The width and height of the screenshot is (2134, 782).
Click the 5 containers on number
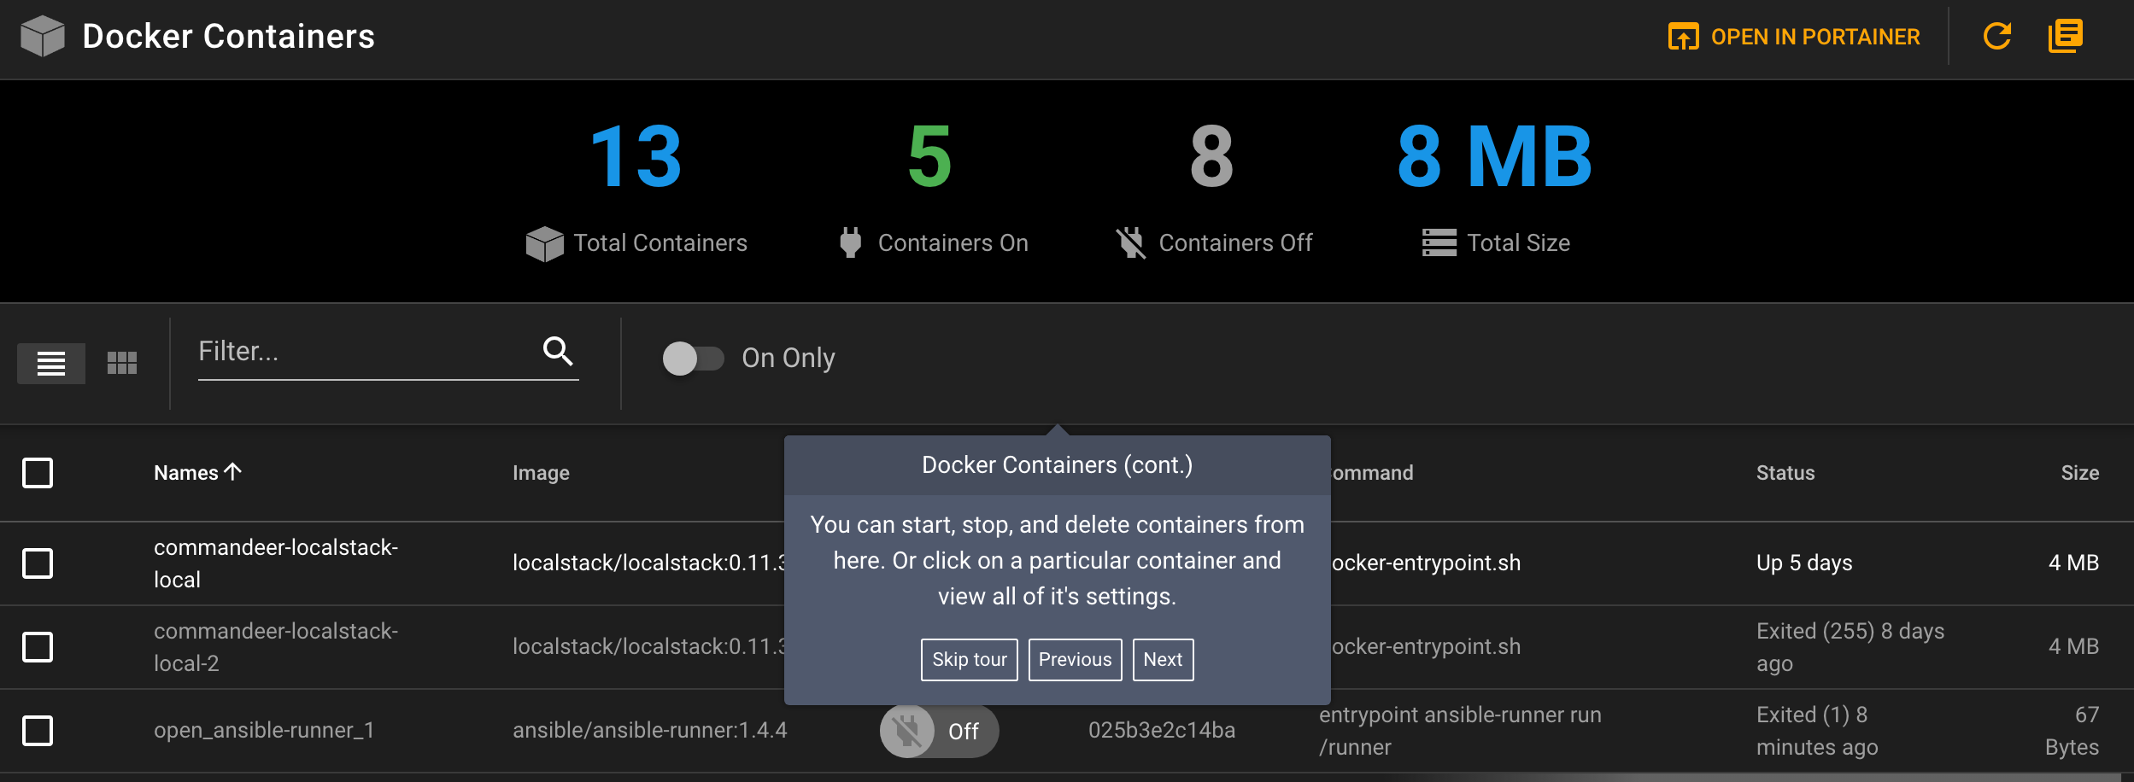coord(929,156)
